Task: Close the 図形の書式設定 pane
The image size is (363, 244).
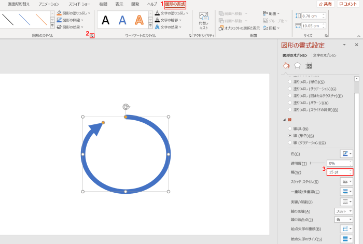Action: point(357,45)
